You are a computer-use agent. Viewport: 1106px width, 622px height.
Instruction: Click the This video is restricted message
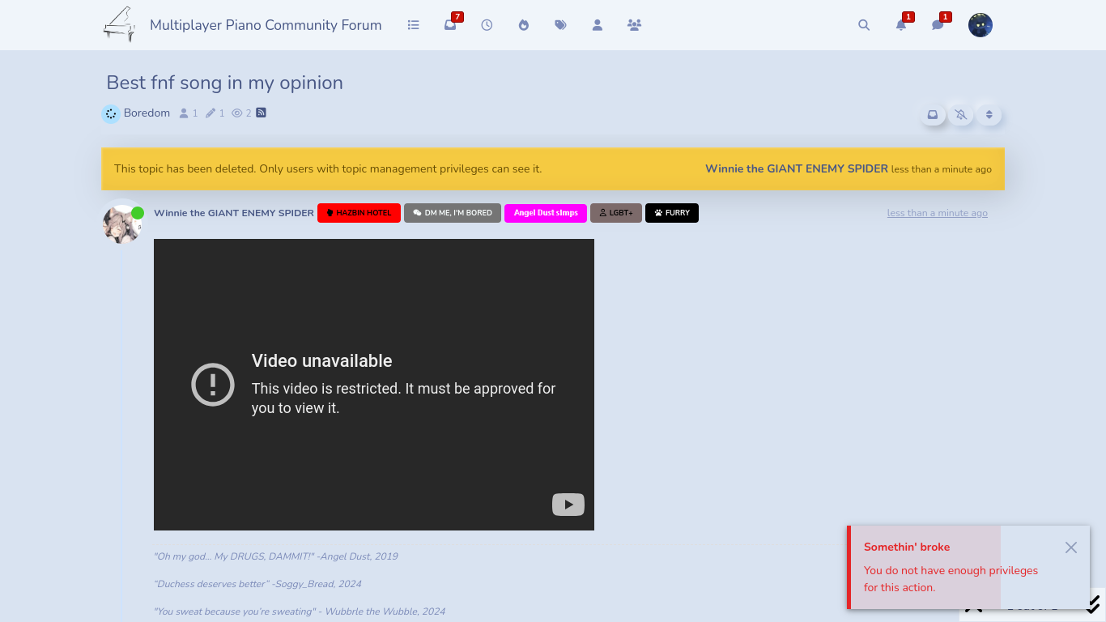click(x=403, y=398)
